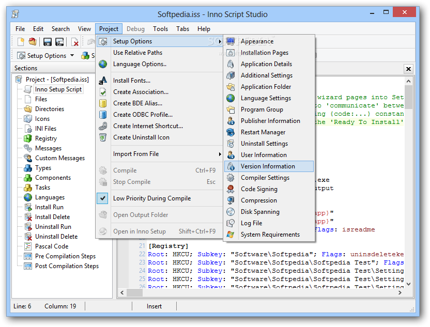The width and height of the screenshot is (430, 327).
Task: Open the Tools menu
Action: tap(160, 29)
